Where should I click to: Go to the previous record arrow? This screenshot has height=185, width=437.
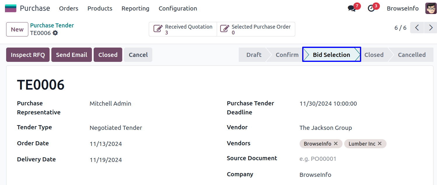[x=417, y=28]
